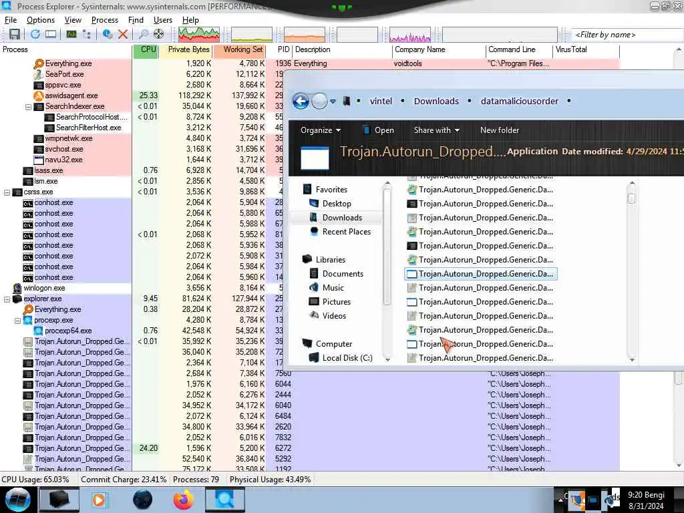Collapse the csrss.exe tree node
Viewport: 684px width, 513px height.
coord(7,192)
